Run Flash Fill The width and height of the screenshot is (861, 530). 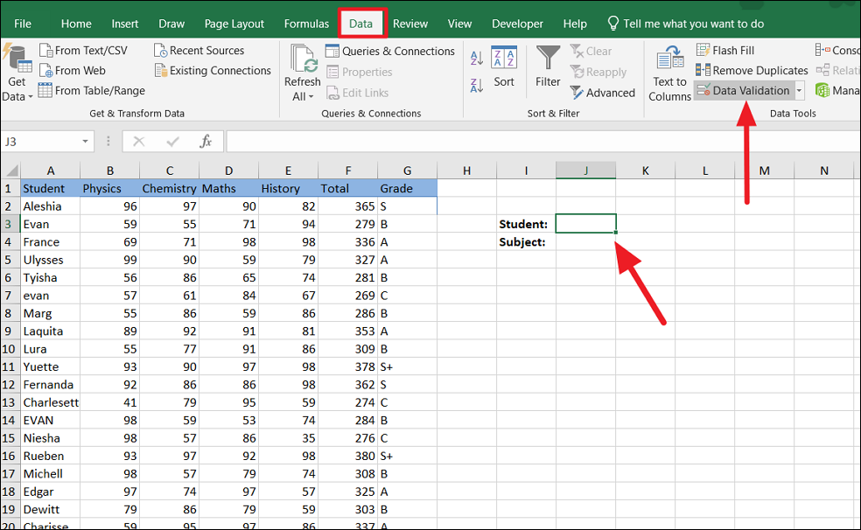pos(724,51)
